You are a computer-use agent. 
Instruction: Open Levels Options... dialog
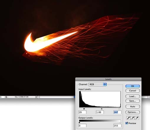133,112
